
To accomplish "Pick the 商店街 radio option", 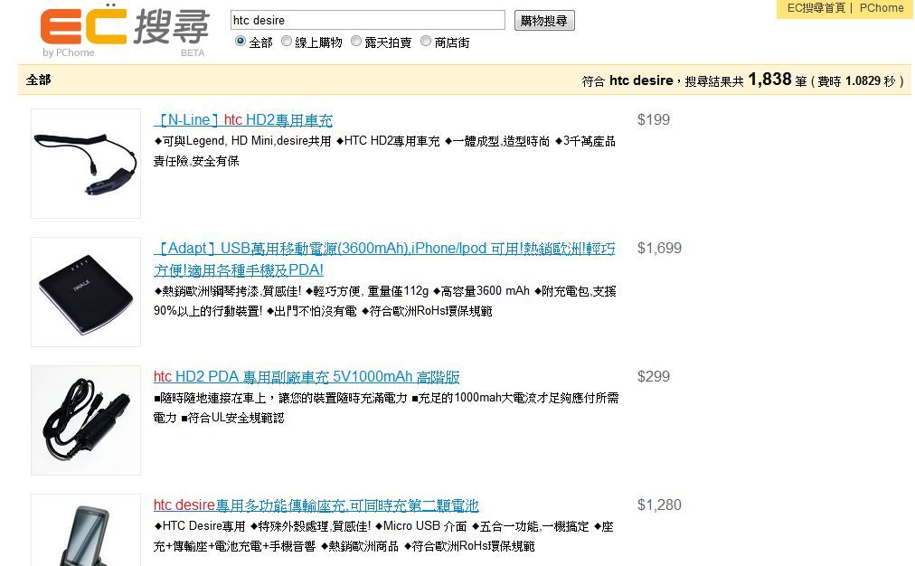I will 426,42.
